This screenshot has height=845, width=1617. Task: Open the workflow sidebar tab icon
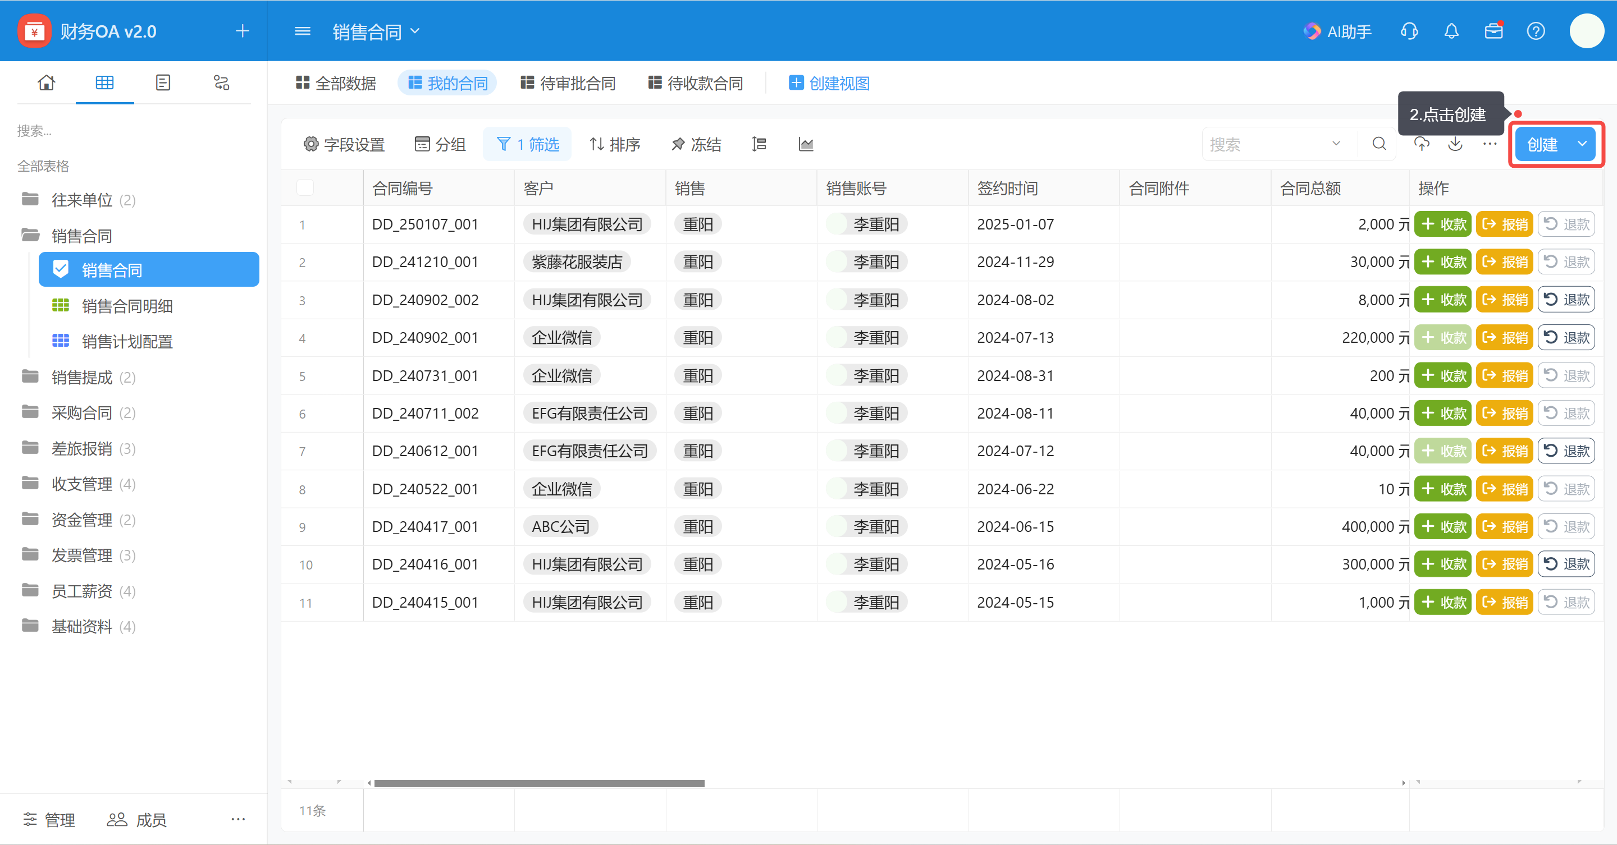(x=222, y=82)
